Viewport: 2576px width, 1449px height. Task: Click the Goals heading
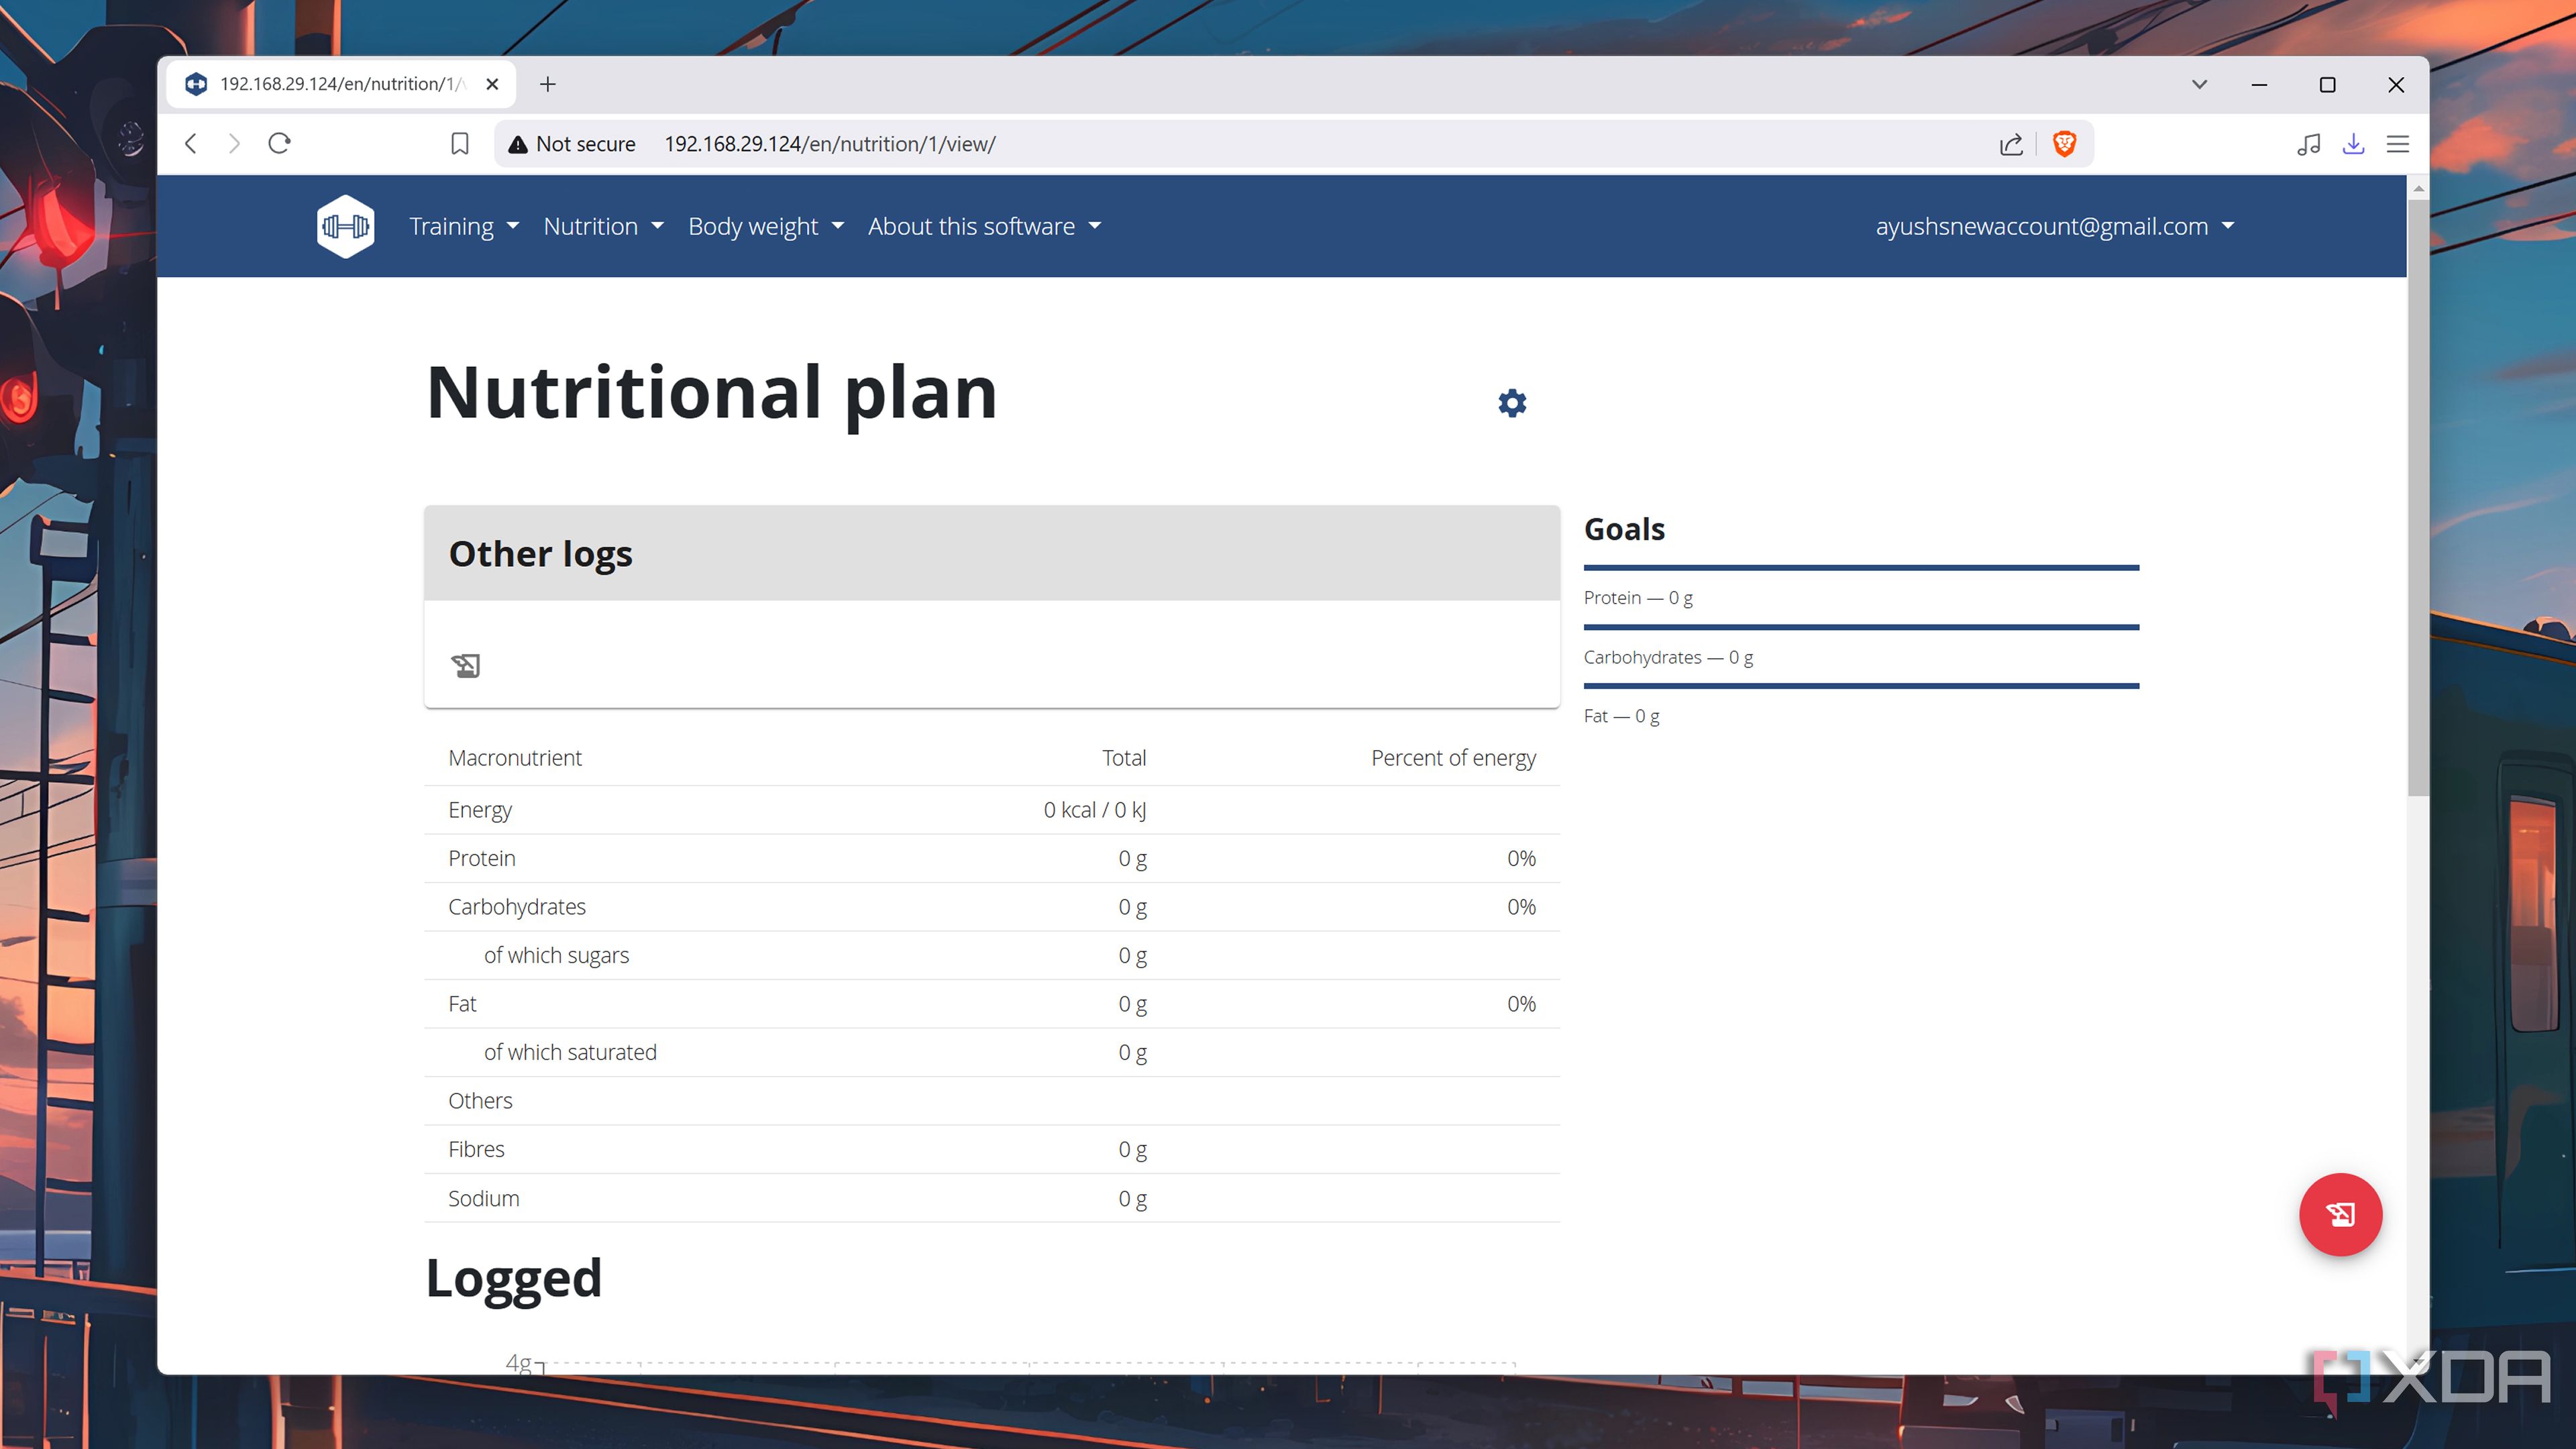coord(1624,529)
